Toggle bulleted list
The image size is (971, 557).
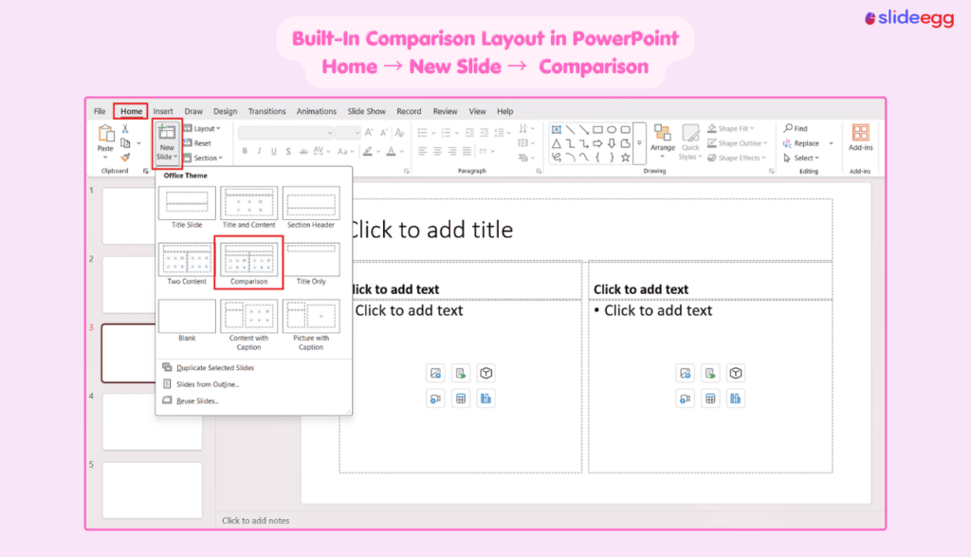[422, 133]
